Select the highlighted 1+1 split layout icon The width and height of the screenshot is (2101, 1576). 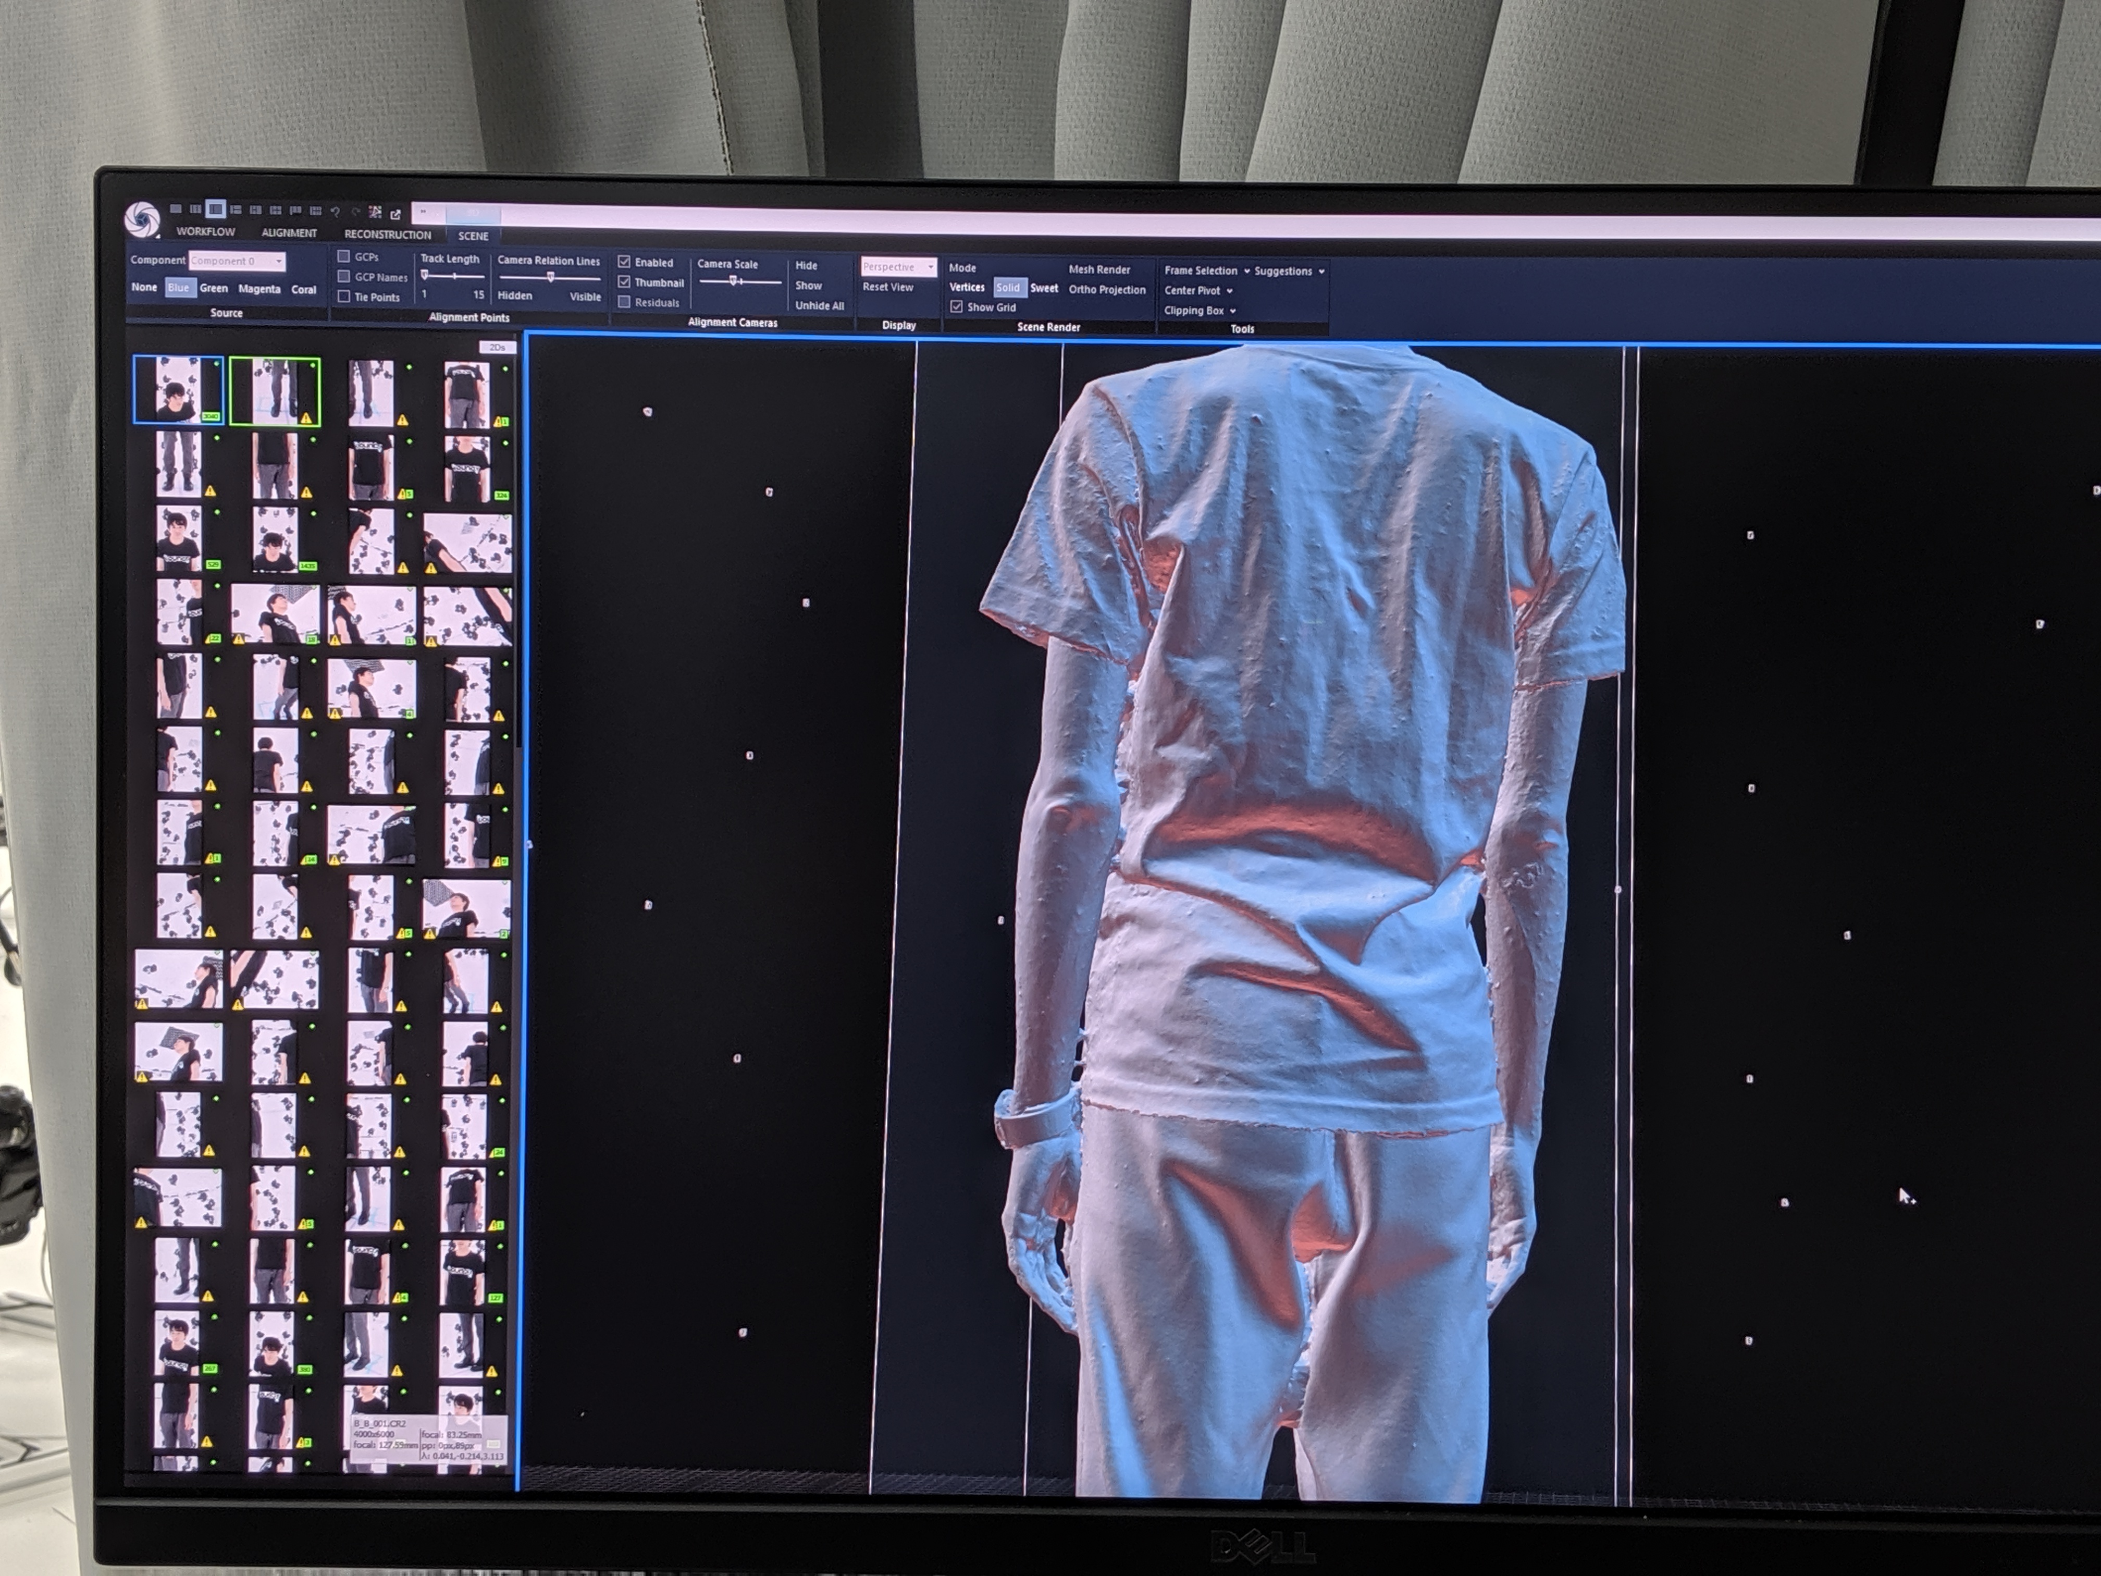217,209
